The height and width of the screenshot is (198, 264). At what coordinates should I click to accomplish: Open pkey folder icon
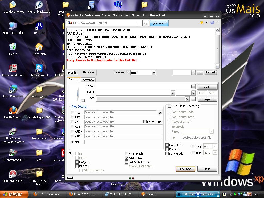click(x=39, y=155)
